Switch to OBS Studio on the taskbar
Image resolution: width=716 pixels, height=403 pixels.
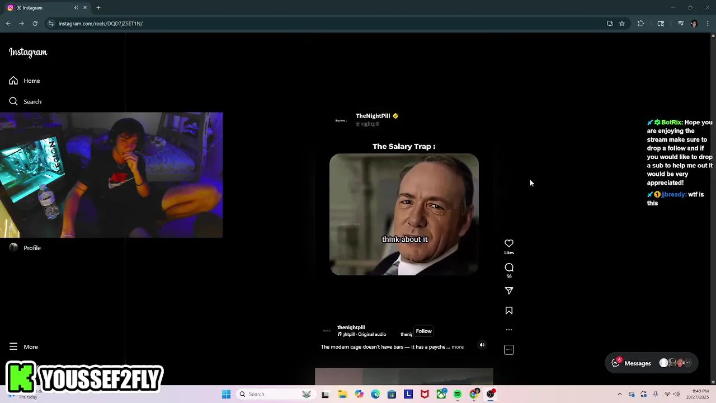491,394
